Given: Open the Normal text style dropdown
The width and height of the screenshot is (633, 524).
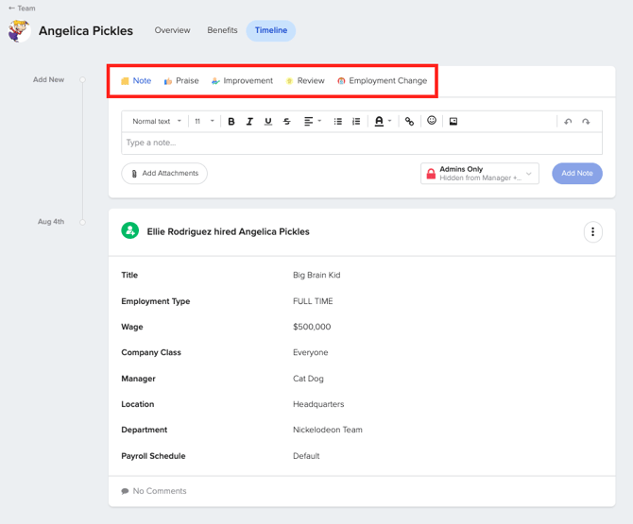Looking at the screenshot, I should pos(157,122).
